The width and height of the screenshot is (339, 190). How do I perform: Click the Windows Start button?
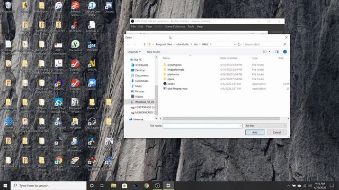tap(5, 185)
